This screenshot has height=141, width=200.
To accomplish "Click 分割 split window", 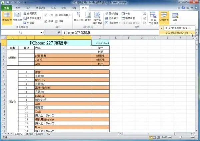I will coord(126,14).
